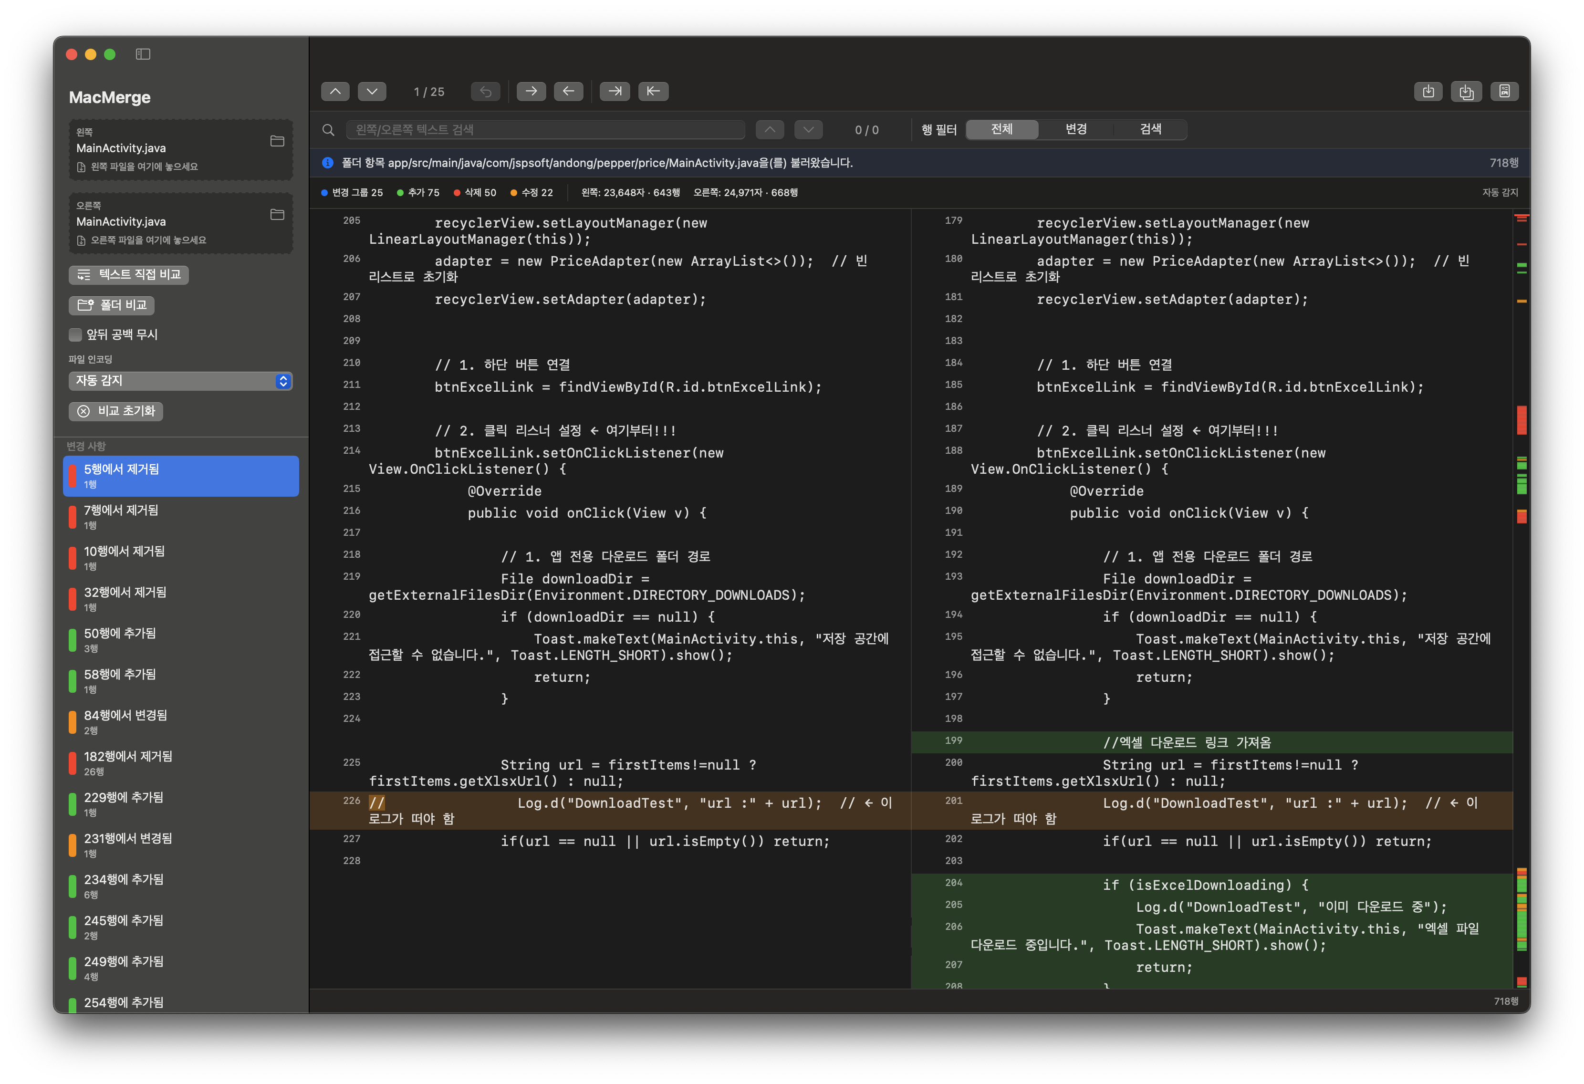This screenshot has height=1084, width=1584.
Task: Select the 5행에서 제거됨 change entry
Action: coord(181,476)
